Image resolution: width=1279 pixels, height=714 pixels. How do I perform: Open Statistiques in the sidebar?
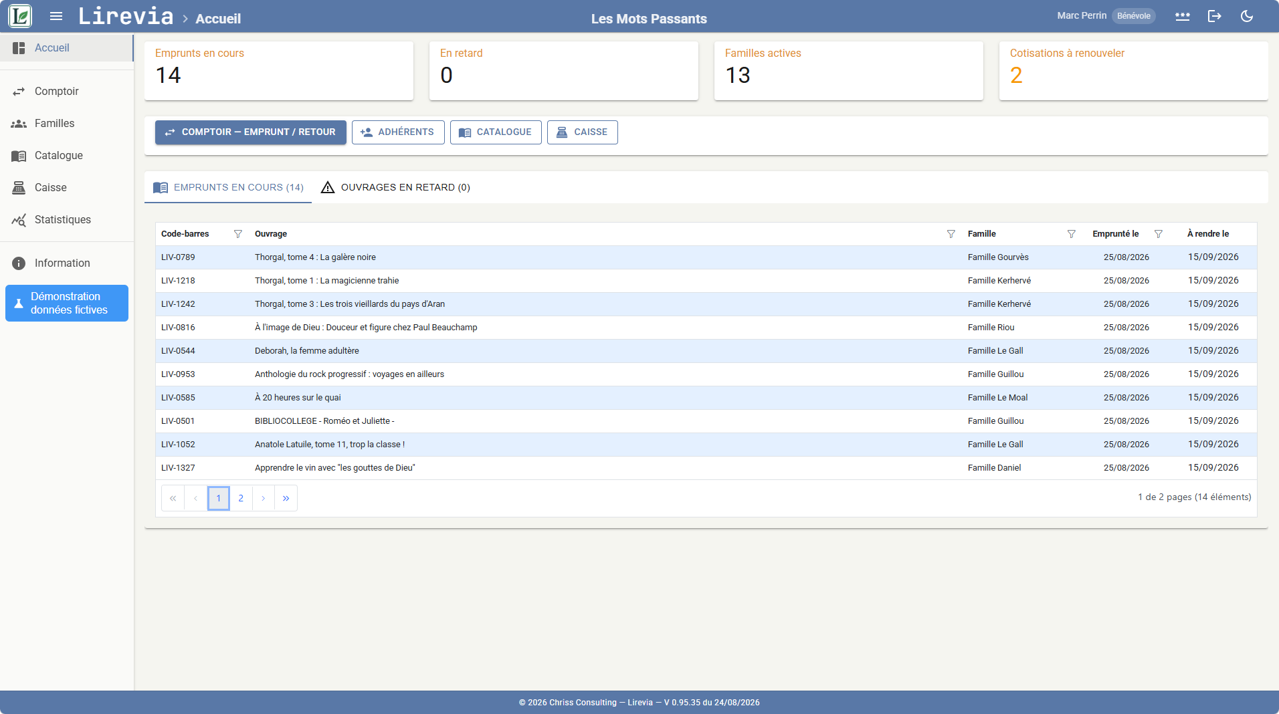pos(67,220)
